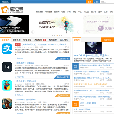Open 【限免/摄影】回望过去 post title
Image resolution: width=114 pixels, height=114 pixels.
(x=24, y=63)
